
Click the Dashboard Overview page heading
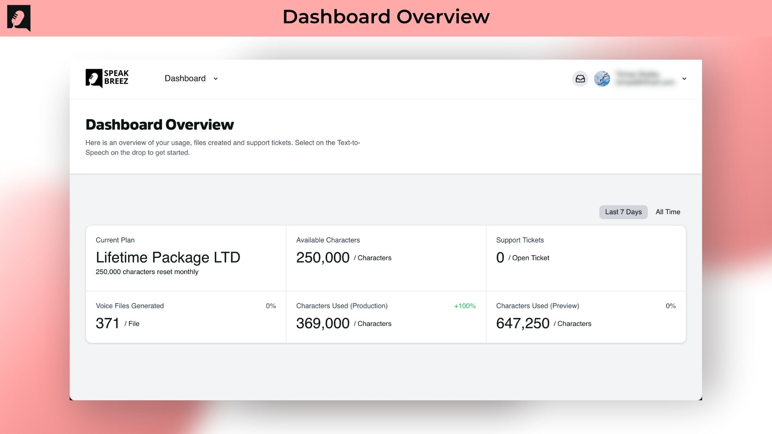[160, 125]
